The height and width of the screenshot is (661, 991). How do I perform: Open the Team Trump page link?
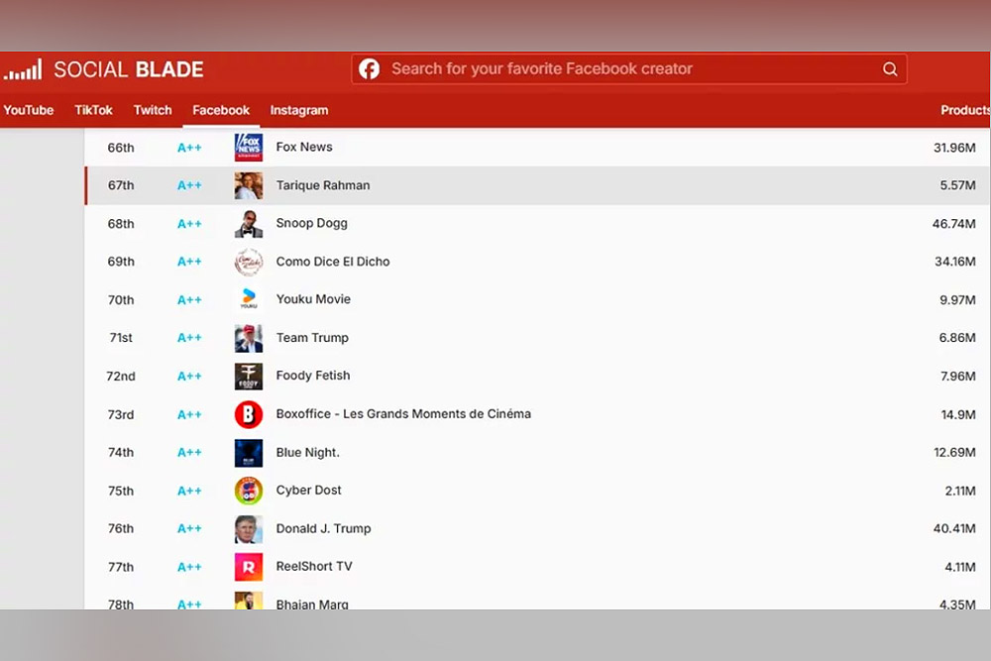[x=312, y=338]
